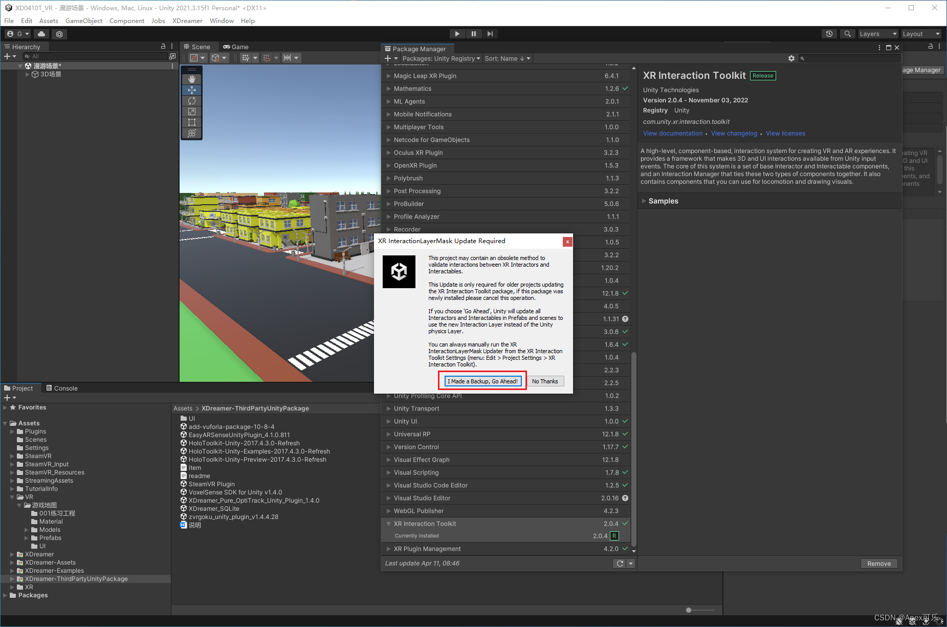Open the Sort: Name dropdown
947x627 pixels.
508,58
